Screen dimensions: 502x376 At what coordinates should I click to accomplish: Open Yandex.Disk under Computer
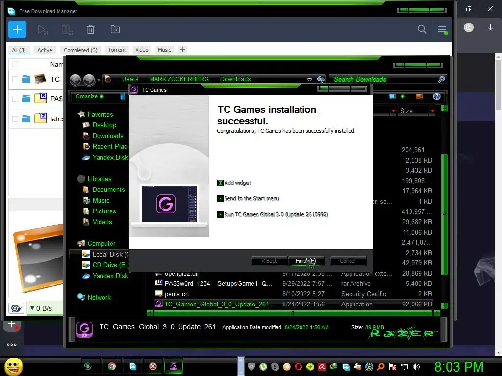(x=110, y=276)
